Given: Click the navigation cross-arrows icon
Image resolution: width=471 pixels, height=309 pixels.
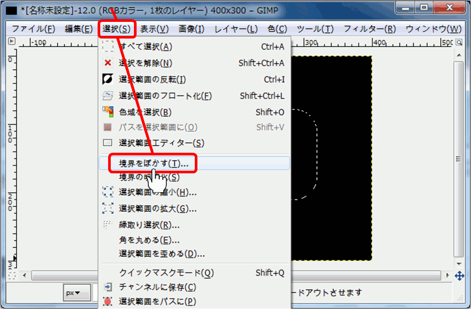Looking at the screenshot, I should [459, 276].
